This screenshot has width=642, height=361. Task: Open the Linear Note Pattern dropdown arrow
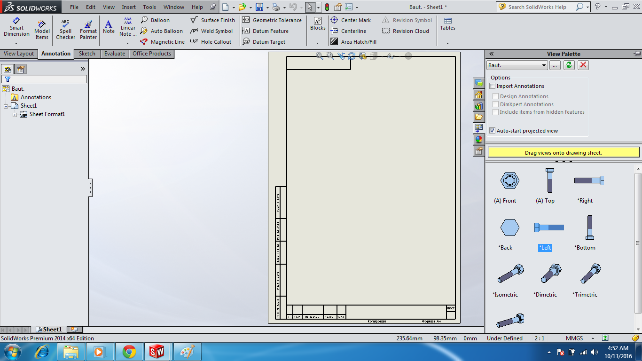pos(128,43)
